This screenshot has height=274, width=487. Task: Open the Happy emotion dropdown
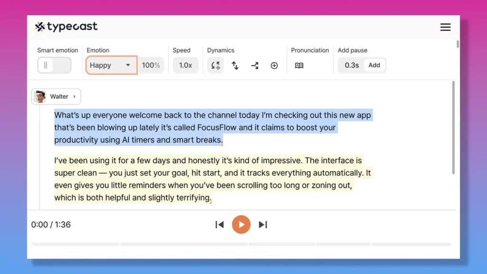pos(110,65)
